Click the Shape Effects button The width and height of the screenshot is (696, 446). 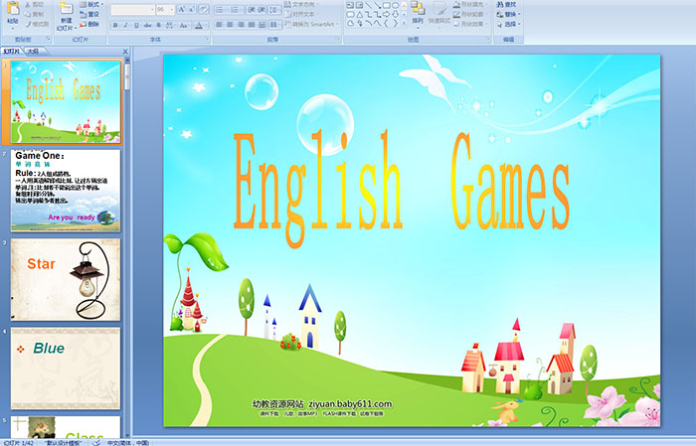coord(471,24)
